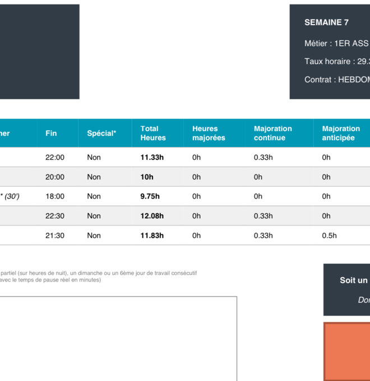Click the 11.83h total hours value
Screen dimensions: 370x381
[152, 236]
